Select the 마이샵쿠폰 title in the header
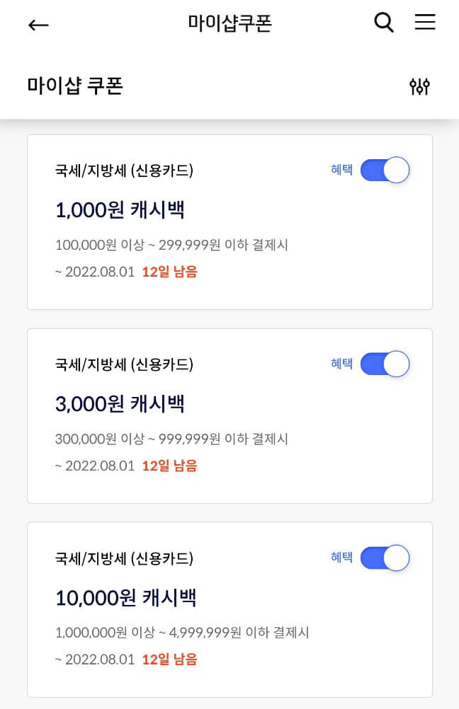459x709 pixels. (229, 23)
